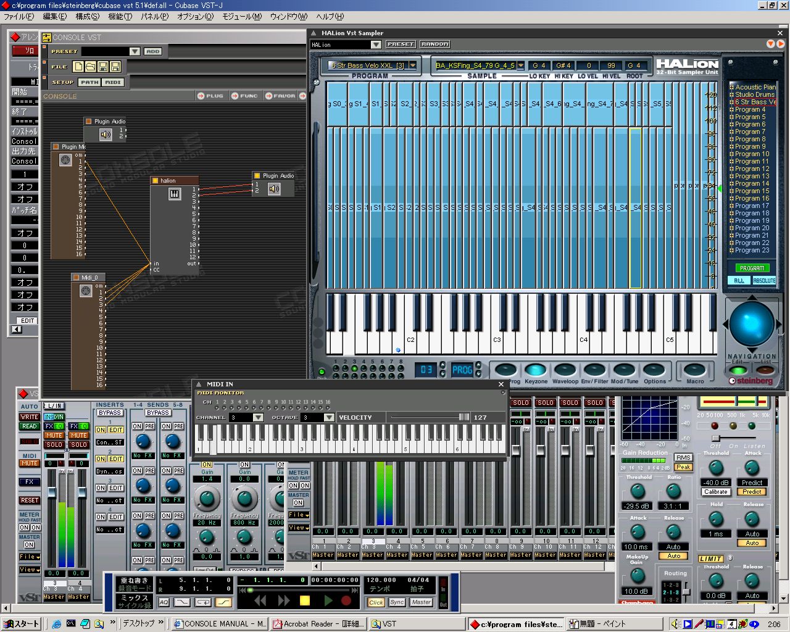This screenshot has height=632, width=790.
Task: Click the HALion PRESET button
Action: (401, 44)
